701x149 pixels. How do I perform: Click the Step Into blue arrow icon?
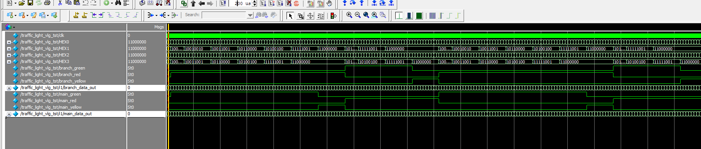click(345, 3)
